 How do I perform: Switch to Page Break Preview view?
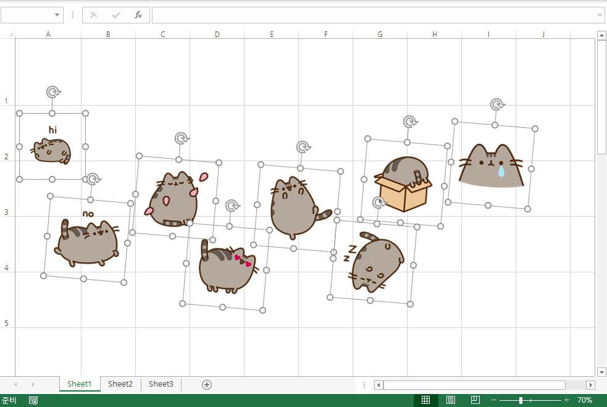(x=475, y=400)
